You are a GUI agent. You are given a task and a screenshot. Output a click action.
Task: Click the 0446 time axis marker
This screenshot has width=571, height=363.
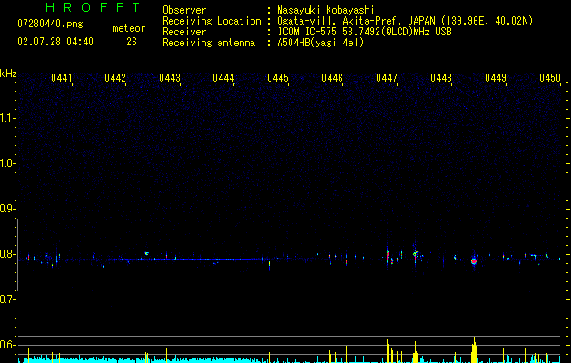coord(332,77)
